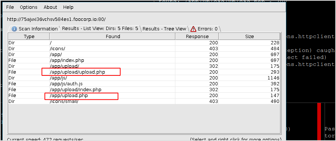Open the Options menu

(29, 7)
